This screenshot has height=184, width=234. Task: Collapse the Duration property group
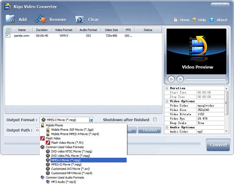tap(167, 88)
